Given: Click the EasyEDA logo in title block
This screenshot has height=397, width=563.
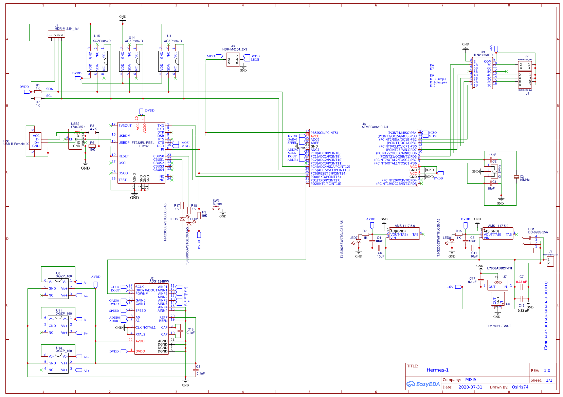Looking at the screenshot, I should tap(423, 384).
